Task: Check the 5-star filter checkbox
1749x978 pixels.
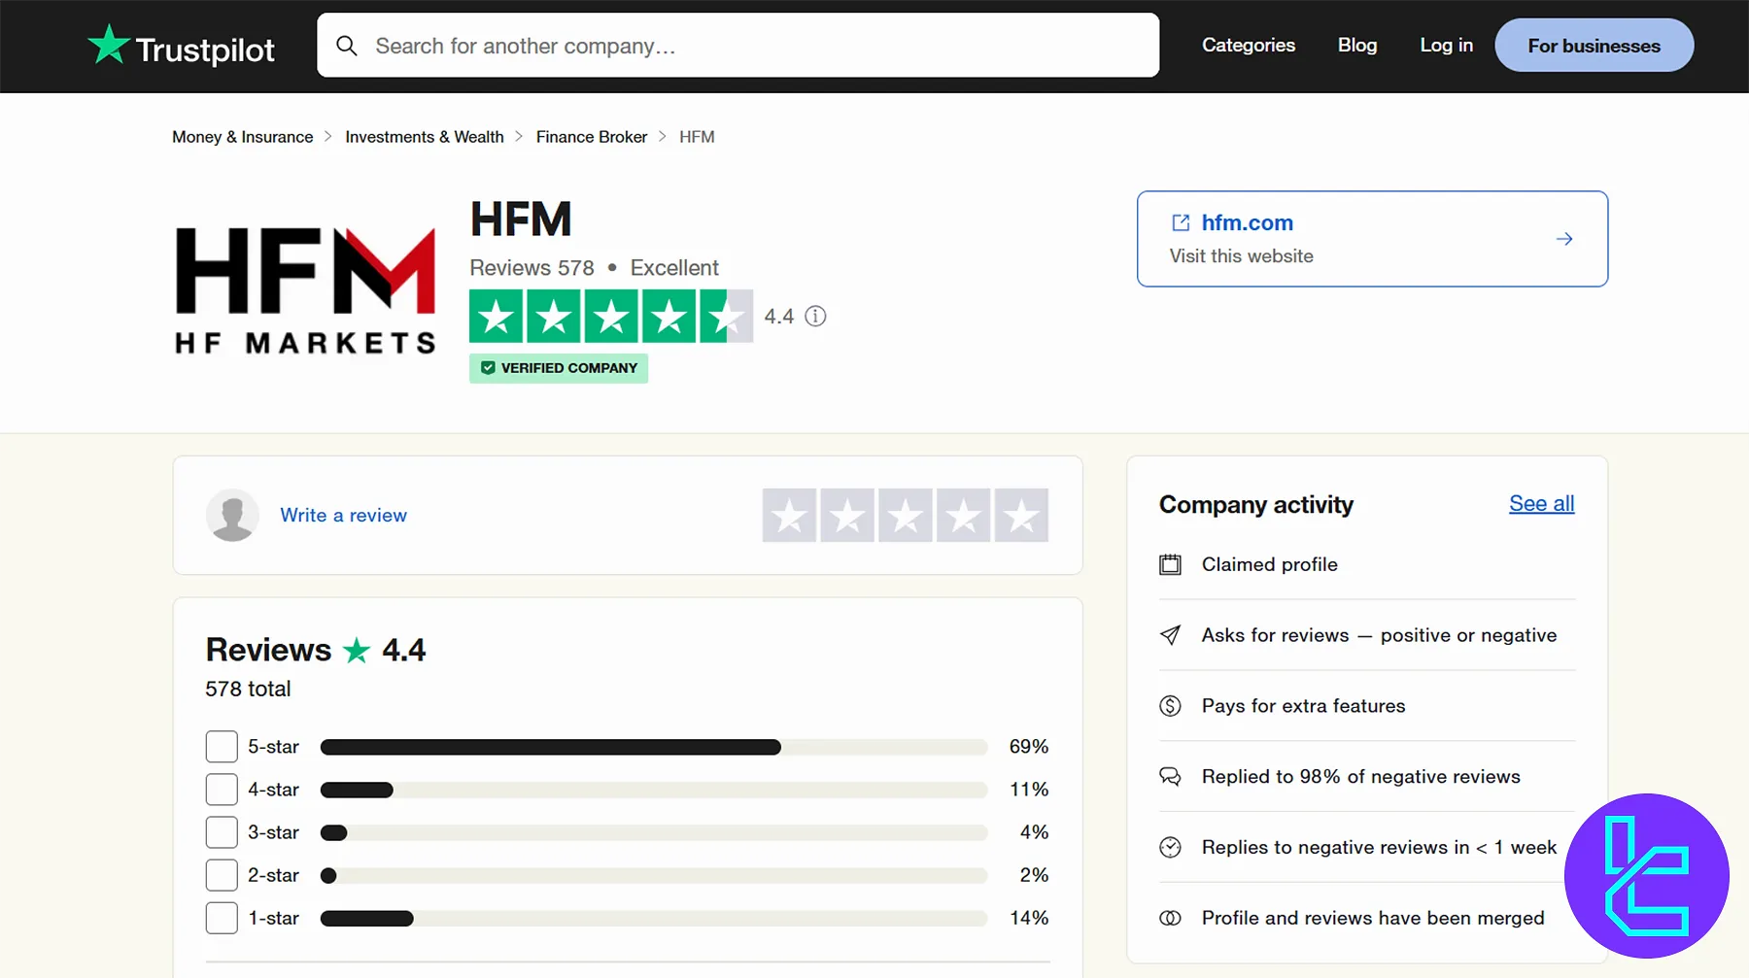Action: pyautogui.click(x=222, y=747)
